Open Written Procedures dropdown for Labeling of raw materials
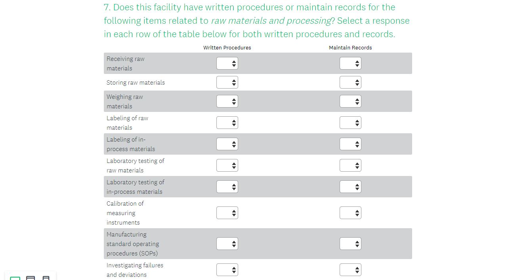The image size is (512, 280). [x=227, y=123]
